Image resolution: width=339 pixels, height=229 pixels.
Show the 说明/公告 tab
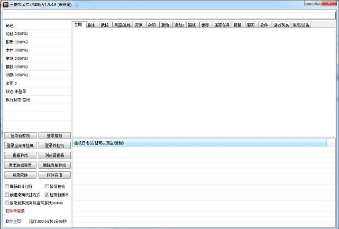301,25
